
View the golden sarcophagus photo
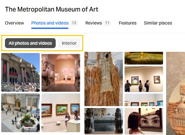click(x=144, y=58)
